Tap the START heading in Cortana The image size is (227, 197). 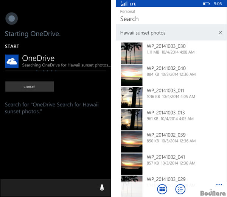click(x=12, y=46)
